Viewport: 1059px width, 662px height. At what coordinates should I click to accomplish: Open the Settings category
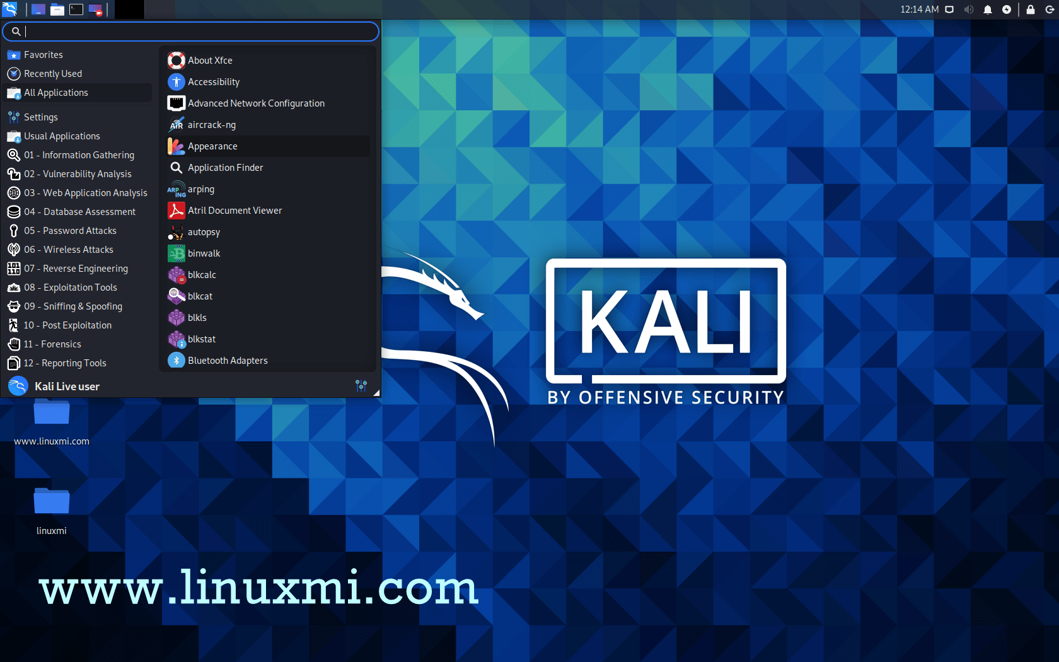(78, 117)
